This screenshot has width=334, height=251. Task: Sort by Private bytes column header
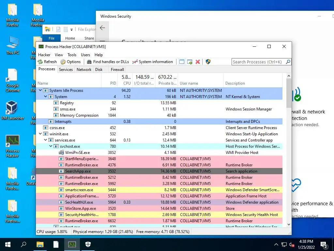pyautogui.click(x=167, y=80)
